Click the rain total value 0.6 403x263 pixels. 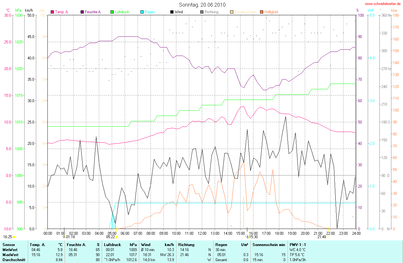[x=246, y=260]
